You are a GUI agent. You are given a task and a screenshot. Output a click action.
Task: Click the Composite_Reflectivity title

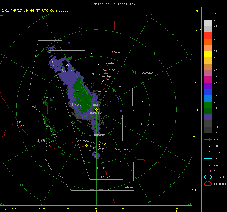[113, 4]
